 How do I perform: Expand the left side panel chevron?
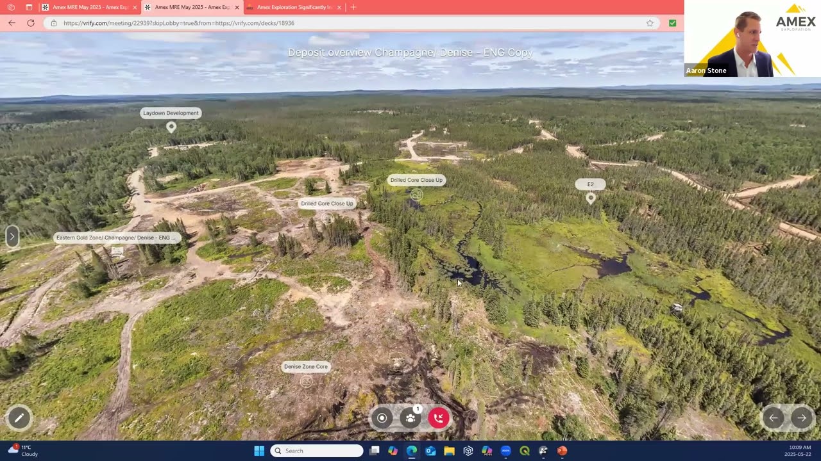click(x=12, y=236)
